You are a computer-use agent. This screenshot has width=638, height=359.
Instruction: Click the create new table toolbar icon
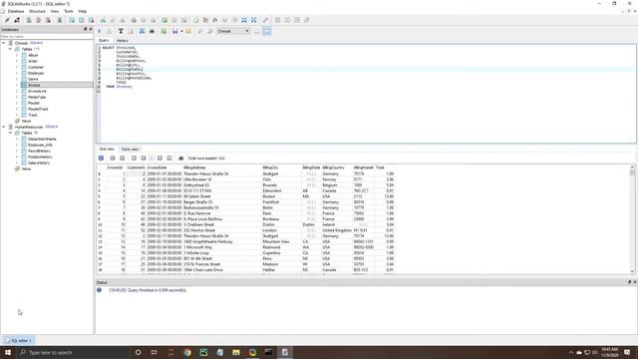pos(72,20)
